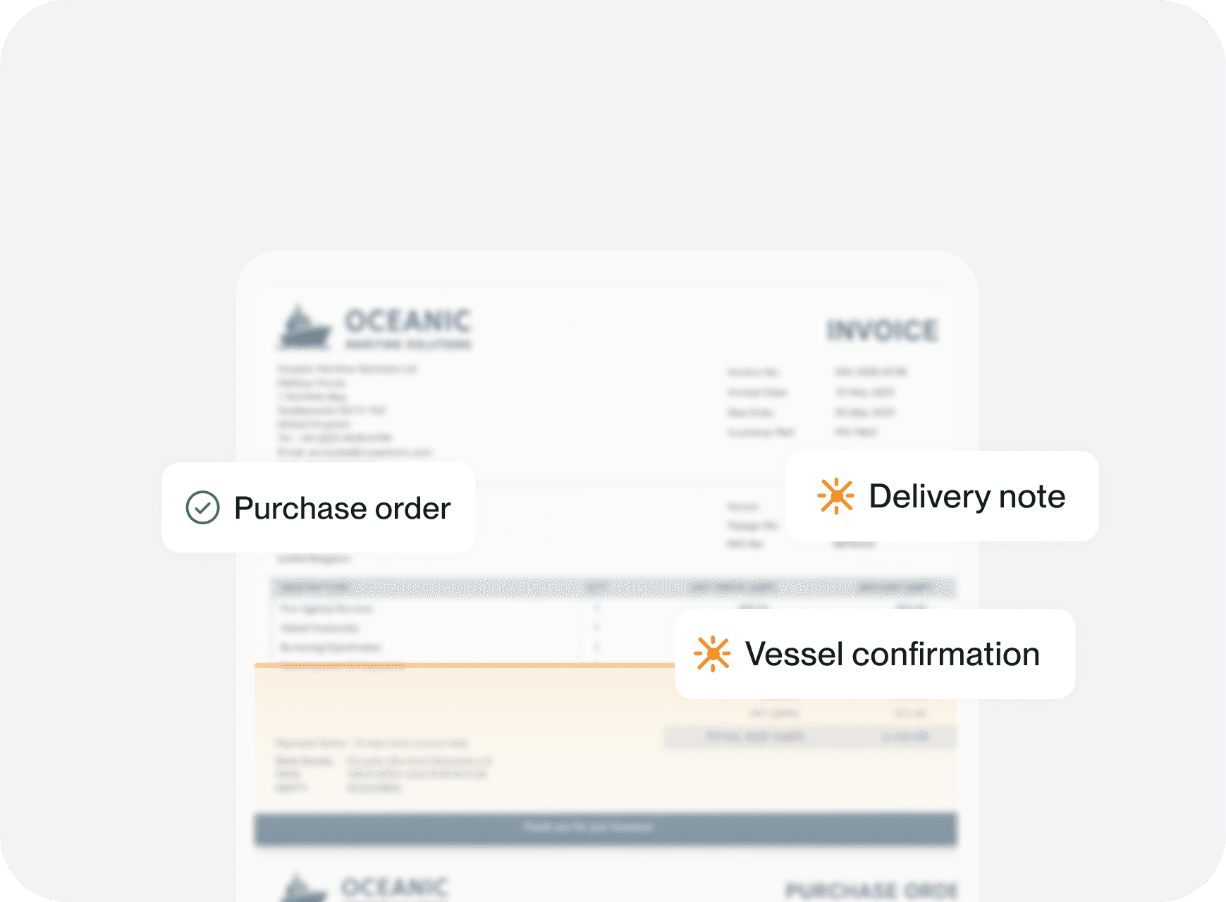Click the orange spinner icon beside Vessel confirmation
This screenshot has width=1226, height=902.
[712, 654]
